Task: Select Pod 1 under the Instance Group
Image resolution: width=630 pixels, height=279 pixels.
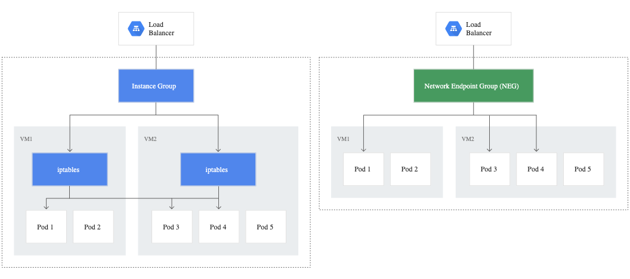Action: [x=46, y=226]
